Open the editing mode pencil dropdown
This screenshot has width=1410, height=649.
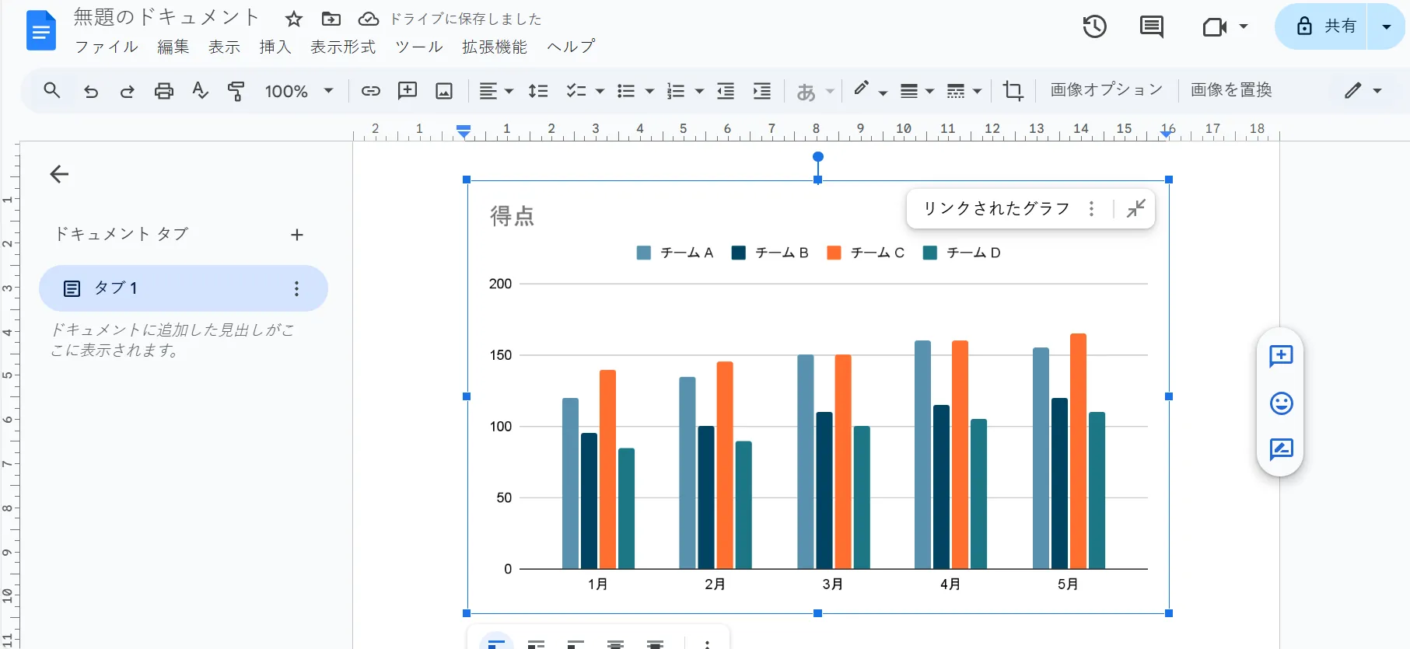(x=1363, y=91)
